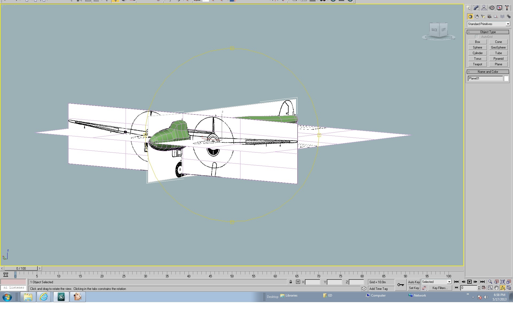Viewport: 513px width, 320px height.
Task: Click the Plane01 name field
Action: [x=485, y=78]
